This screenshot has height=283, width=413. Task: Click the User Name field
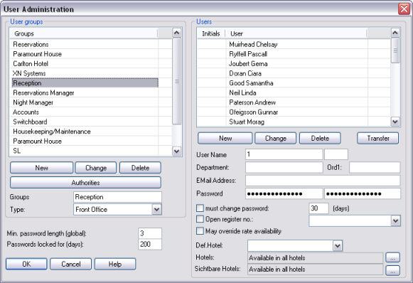tap(284, 154)
